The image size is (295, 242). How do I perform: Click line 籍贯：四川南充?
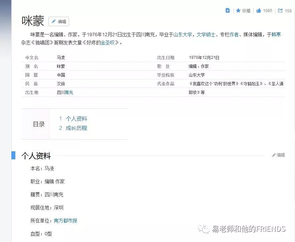tap(47, 194)
